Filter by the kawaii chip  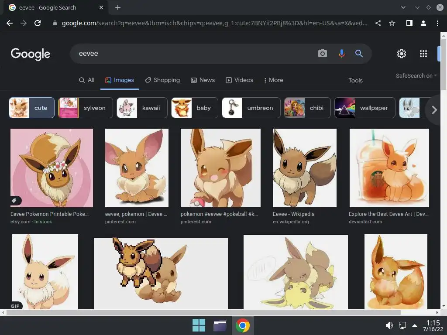142,108
